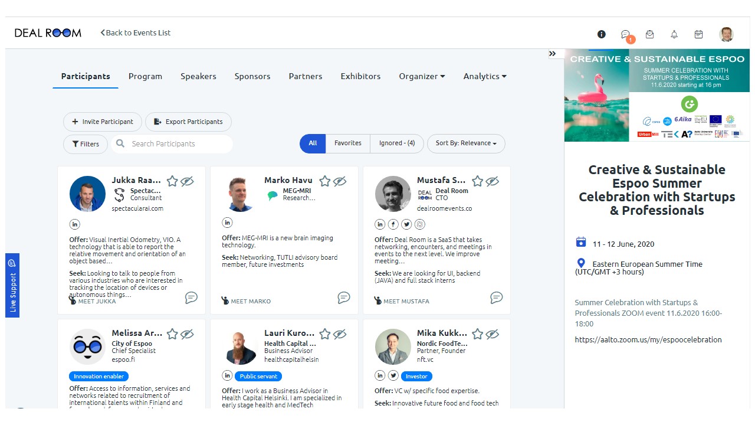The width and height of the screenshot is (755, 425).
Task: Star Mika Kukk... as a favorite
Action: pyautogui.click(x=478, y=334)
